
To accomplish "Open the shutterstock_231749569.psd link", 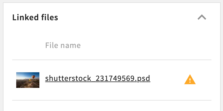I will point(98,79).
